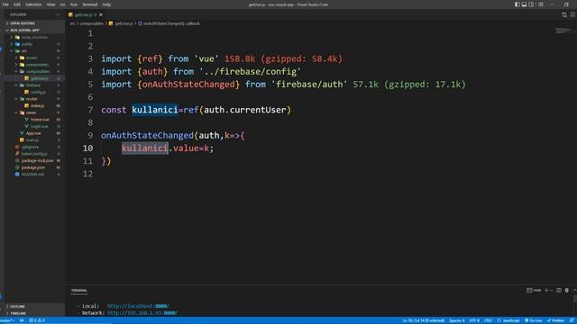The width and height of the screenshot is (577, 324).
Task: Split the editor to the right
Action: click(x=572, y=14)
